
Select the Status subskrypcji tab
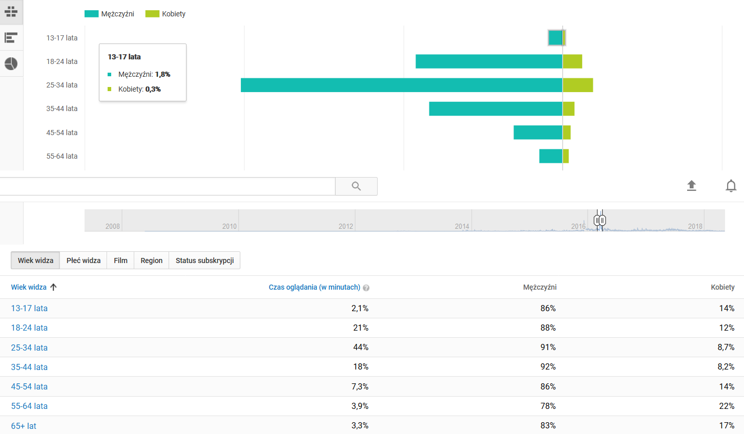pyautogui.click(x=204, y=261)
